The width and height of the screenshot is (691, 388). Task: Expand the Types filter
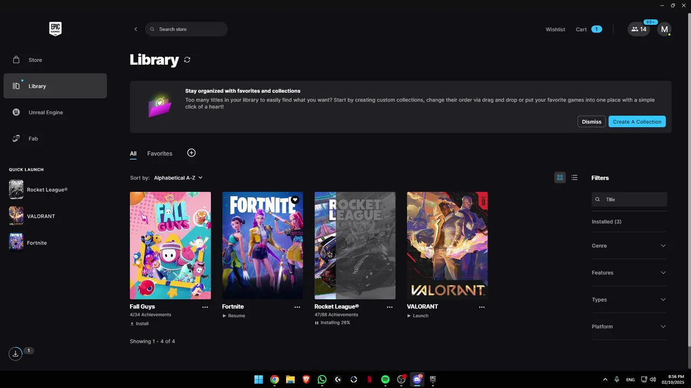tap(629, 300)
